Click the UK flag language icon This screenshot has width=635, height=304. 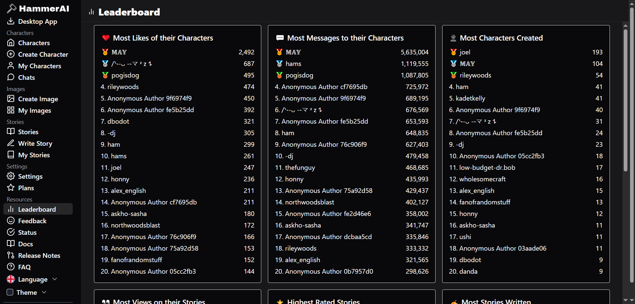[x=11, y=279]
